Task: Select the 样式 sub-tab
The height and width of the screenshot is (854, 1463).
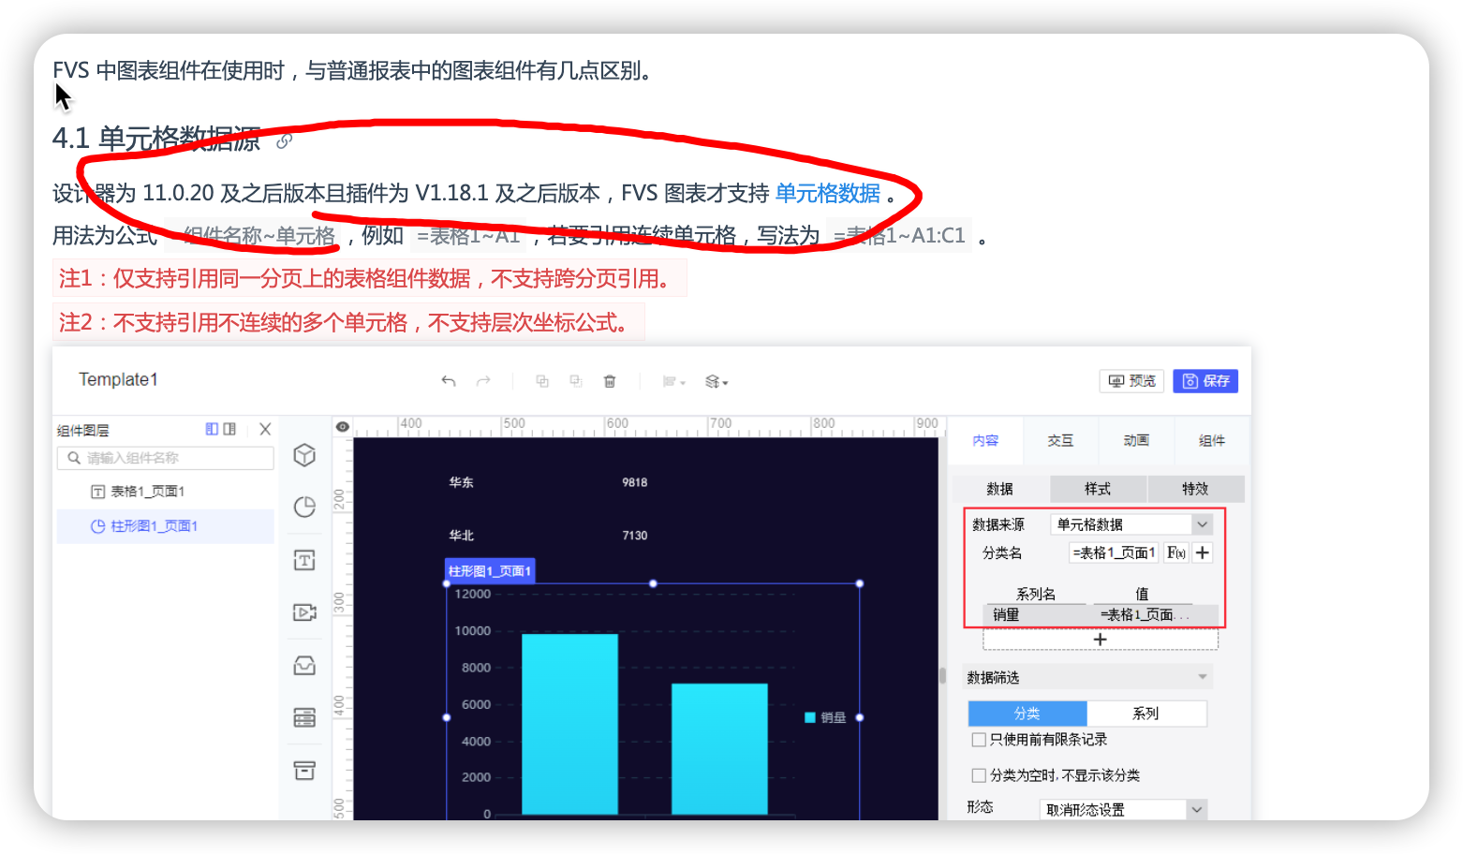Action: (1098, 489)
